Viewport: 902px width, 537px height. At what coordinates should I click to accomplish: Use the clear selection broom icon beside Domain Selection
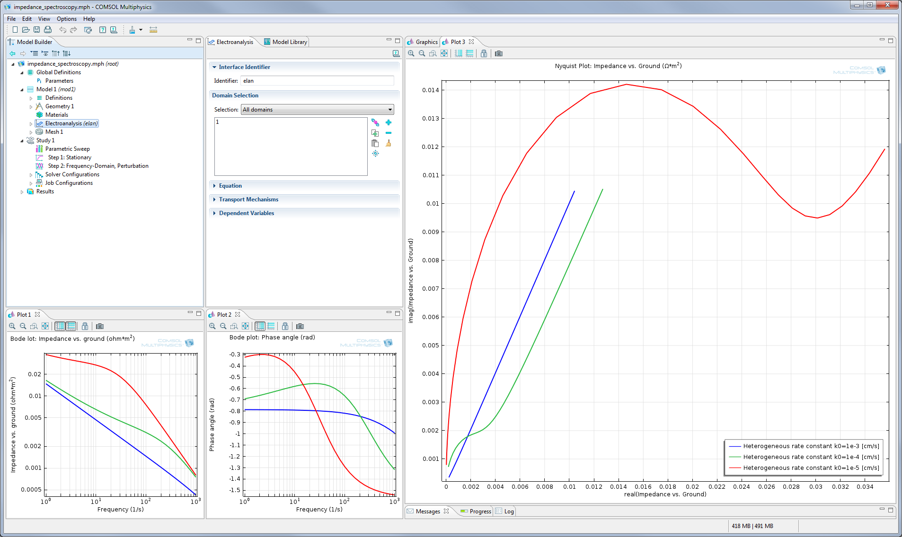click(x=389, y=143)
